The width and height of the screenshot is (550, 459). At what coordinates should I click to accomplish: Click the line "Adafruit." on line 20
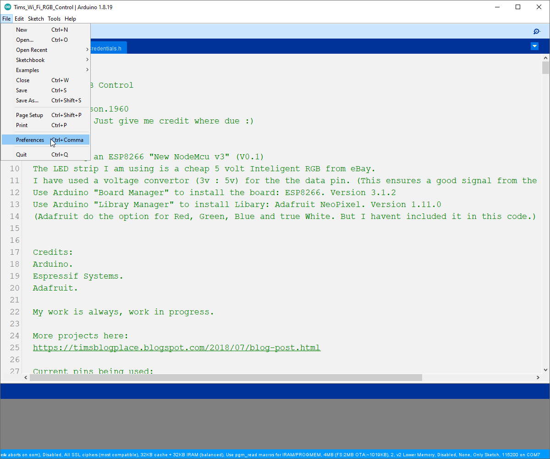55,288
